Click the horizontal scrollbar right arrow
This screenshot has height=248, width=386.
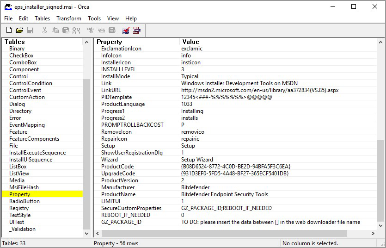click(373, 234)
